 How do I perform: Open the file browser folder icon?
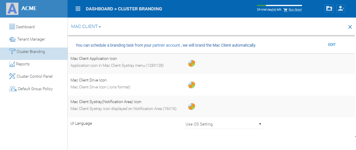coord(329,8)
